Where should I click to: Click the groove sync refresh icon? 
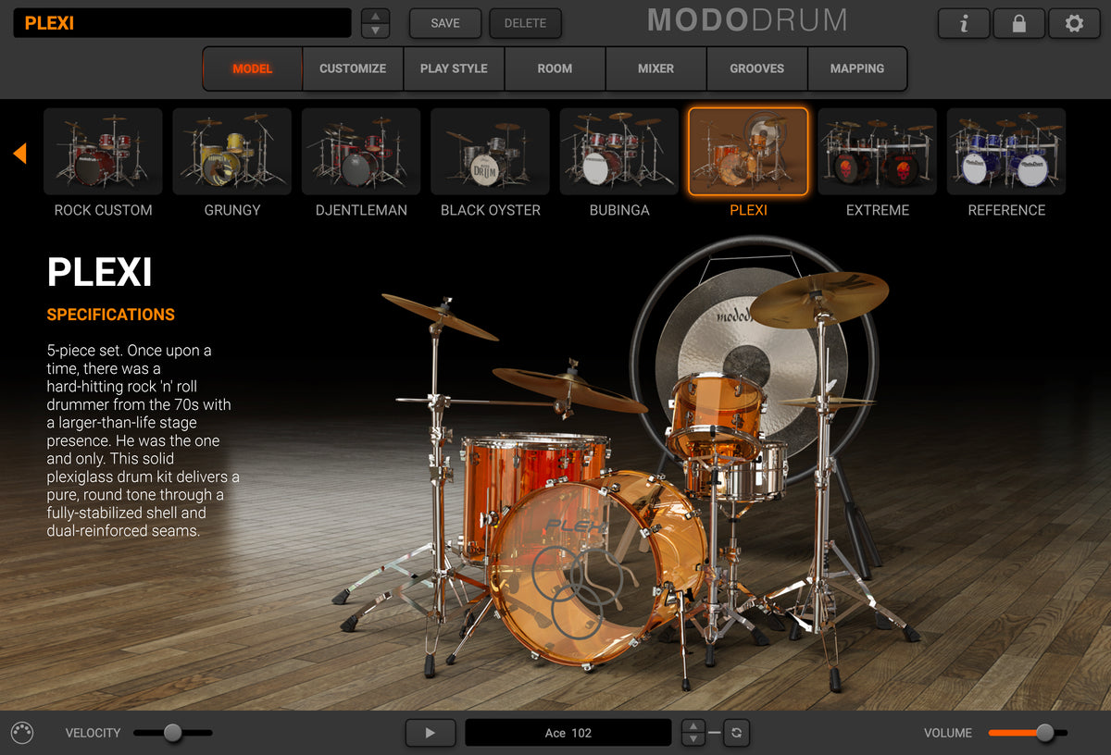(x=736, y=733)
